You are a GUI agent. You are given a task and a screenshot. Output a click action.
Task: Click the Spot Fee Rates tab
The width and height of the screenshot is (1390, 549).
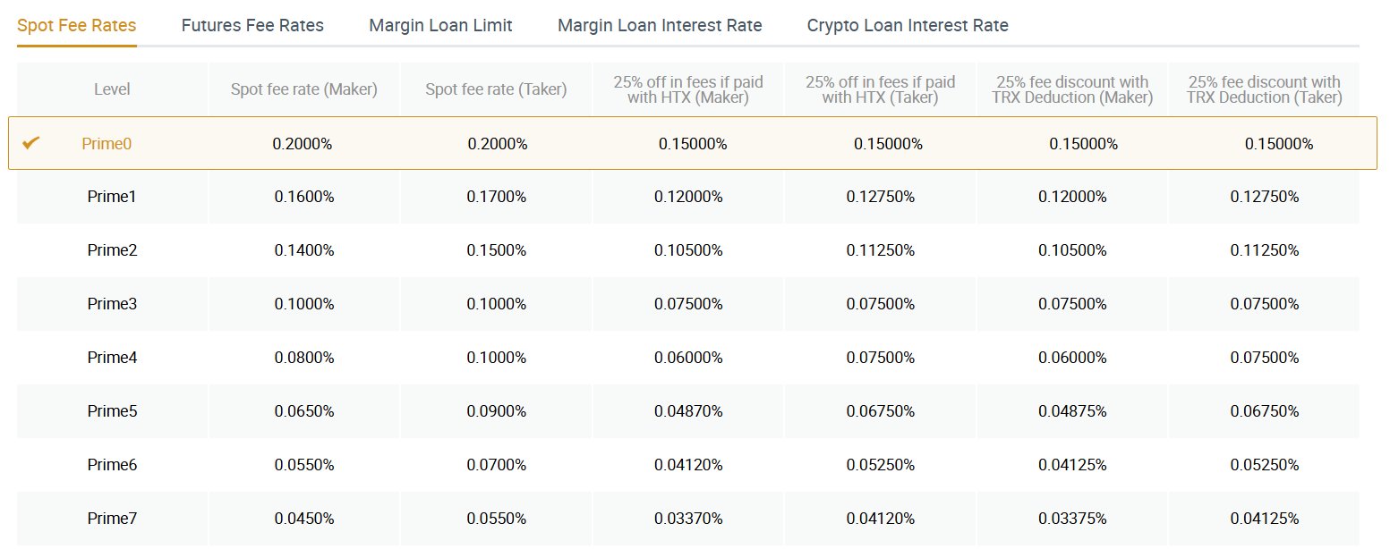[77, 25]
